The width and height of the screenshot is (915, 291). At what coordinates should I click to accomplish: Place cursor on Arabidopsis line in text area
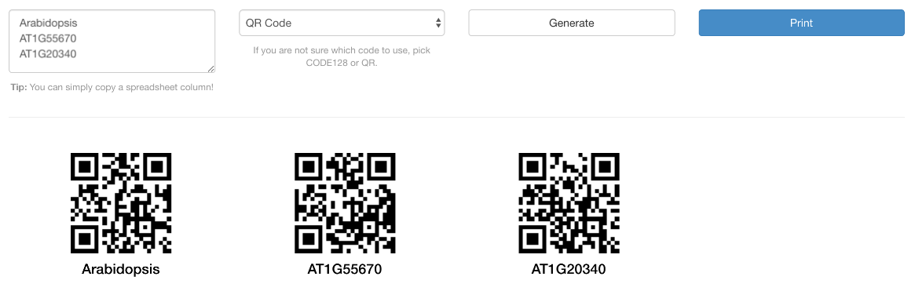(x=49, y=24)
